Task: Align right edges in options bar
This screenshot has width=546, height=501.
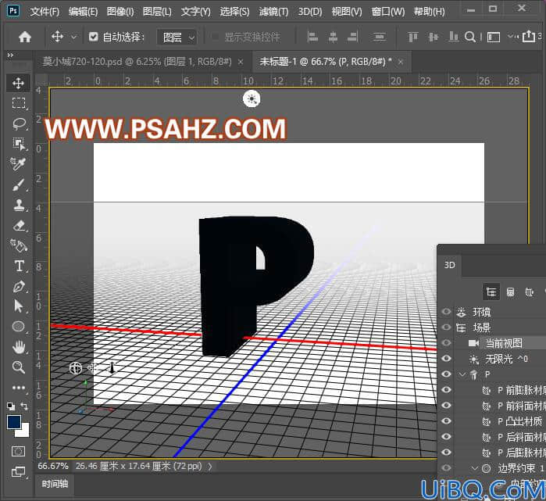Action: 353,37
